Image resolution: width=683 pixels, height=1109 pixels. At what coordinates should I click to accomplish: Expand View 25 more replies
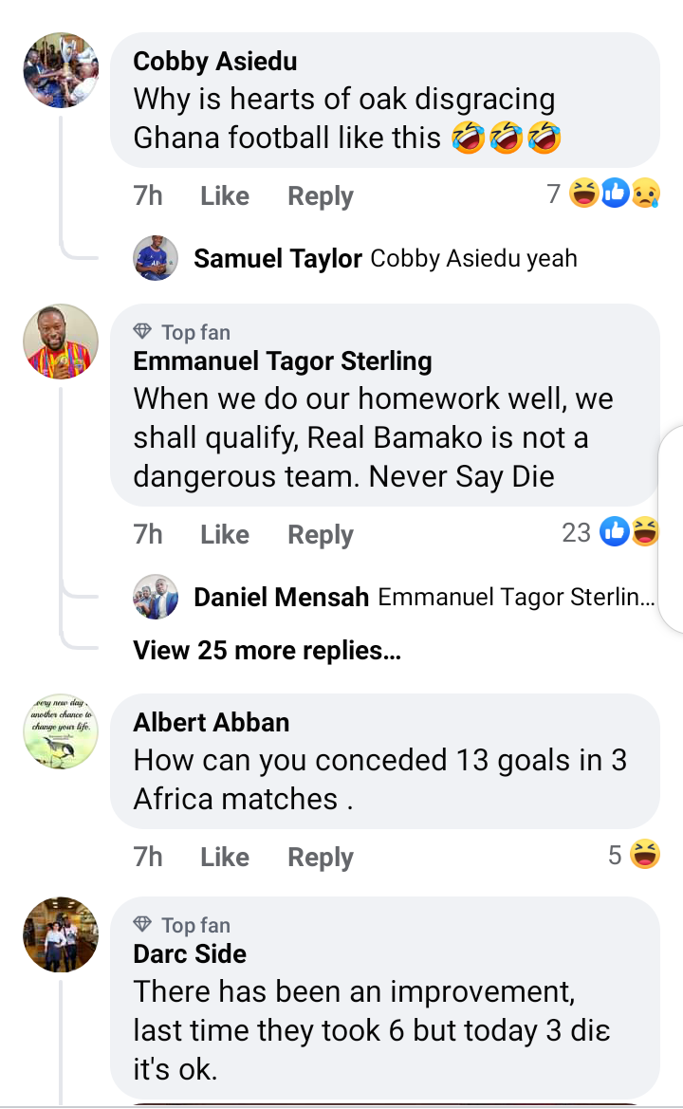pyautogui.click(x=267, y=651)
